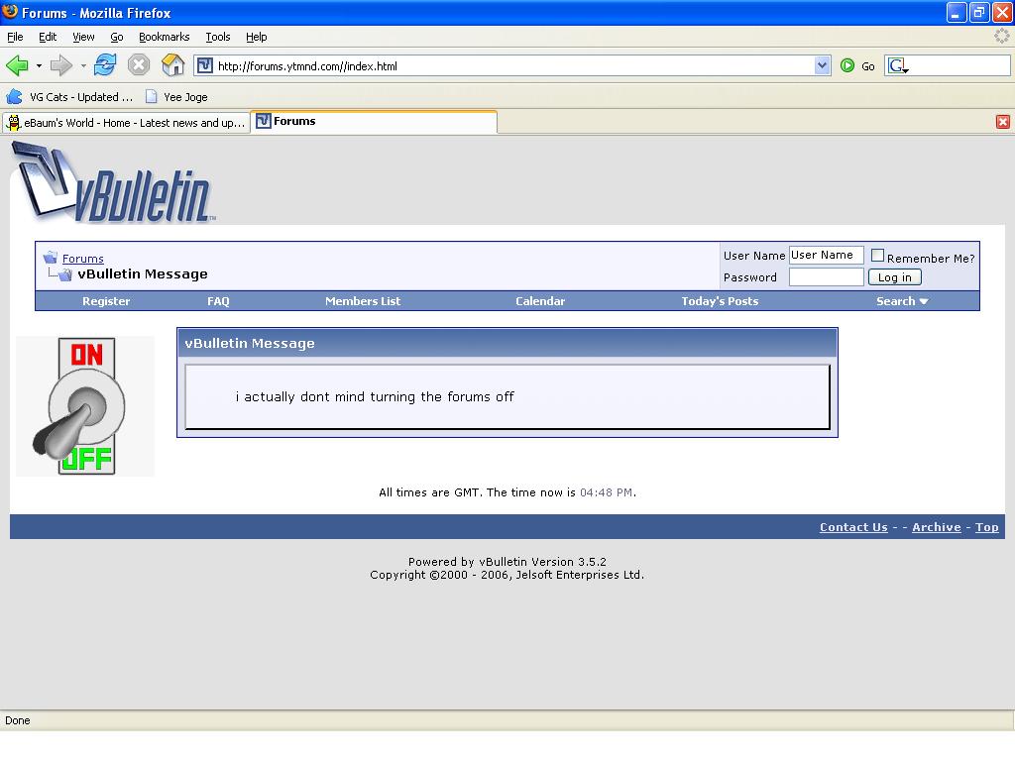Viewport: 1015px width, 761px height.
Task: Click the Stop loading icon
Action: click(139, 65)
